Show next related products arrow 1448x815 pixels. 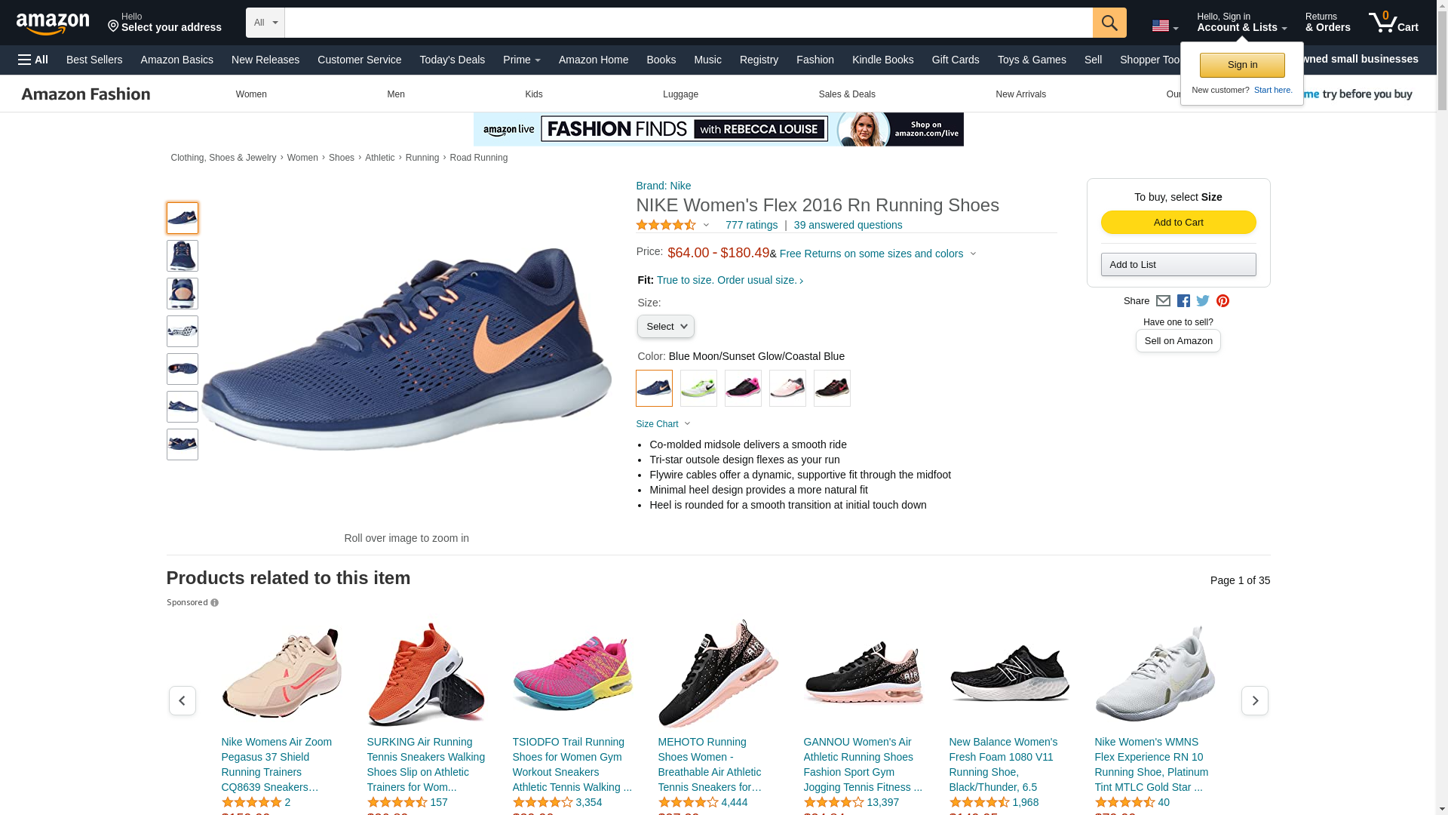1255,701
